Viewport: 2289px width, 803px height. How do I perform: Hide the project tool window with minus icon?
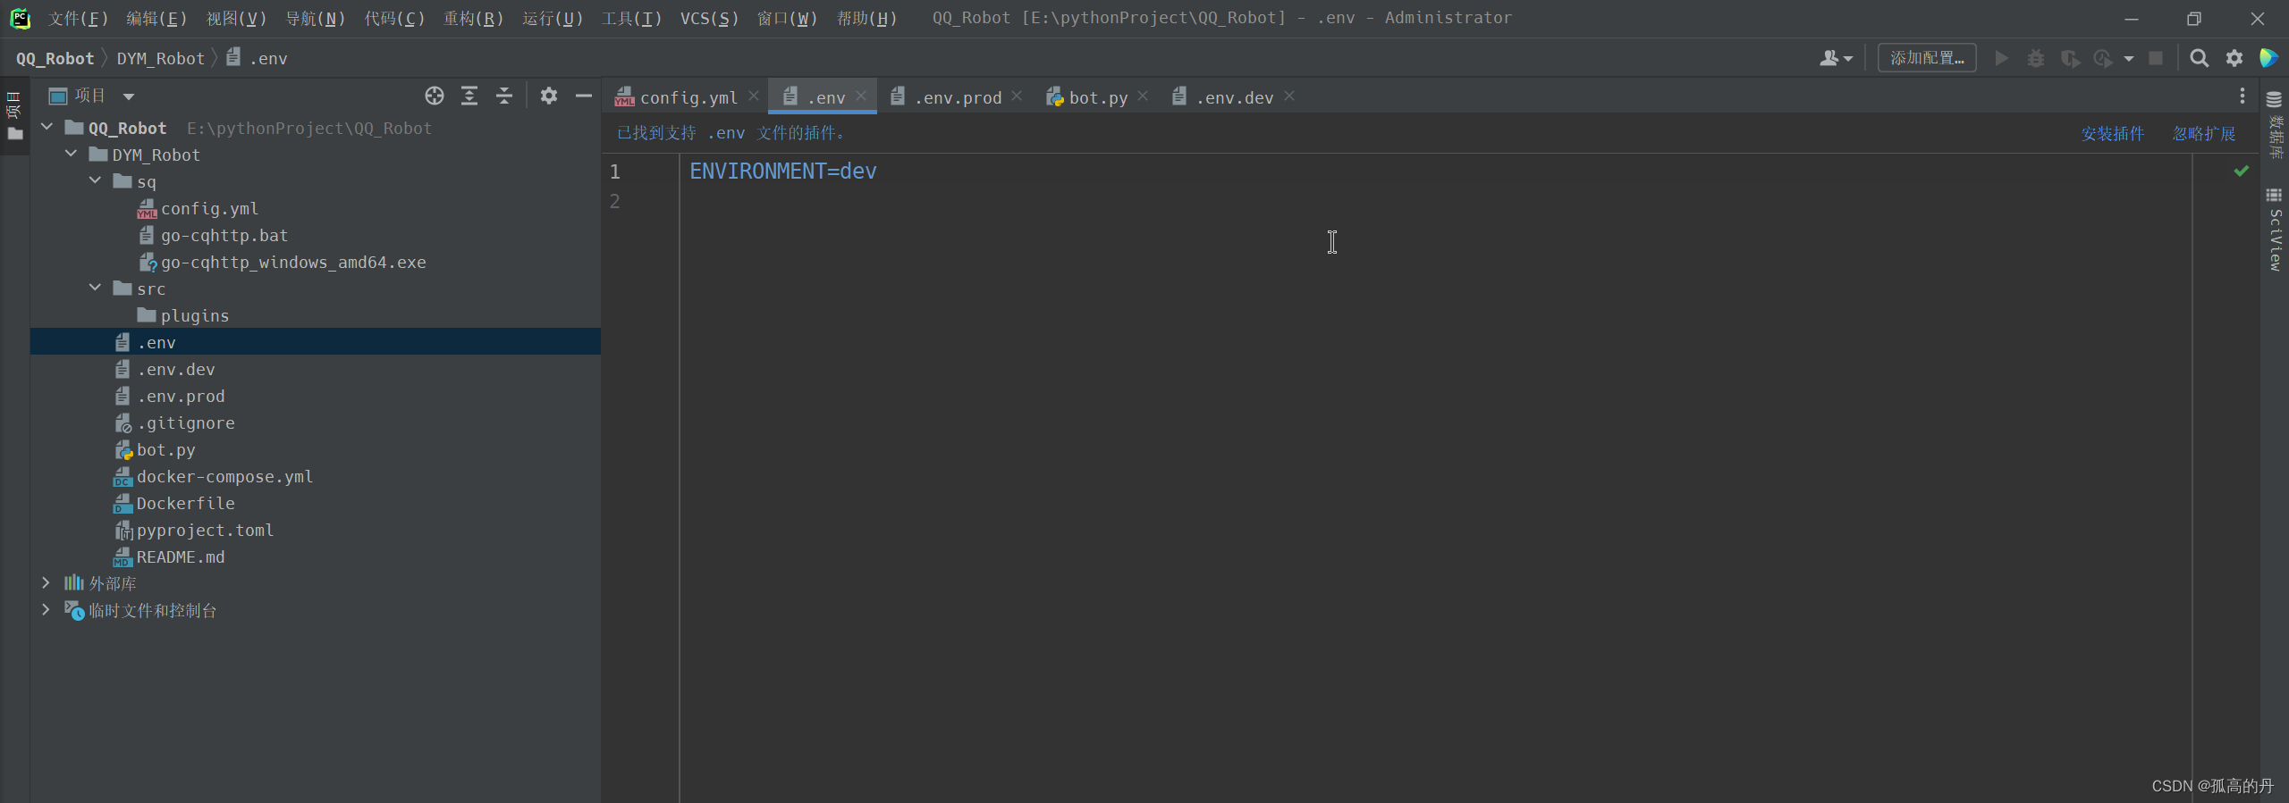pos(584,96)
